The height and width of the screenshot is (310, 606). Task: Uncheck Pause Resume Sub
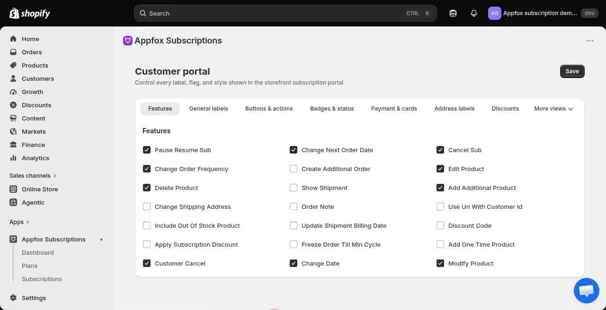pos(147,150)
